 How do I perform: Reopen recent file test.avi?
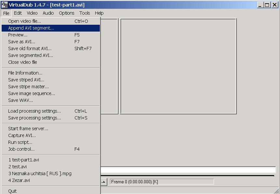click(x=18, y=167)
